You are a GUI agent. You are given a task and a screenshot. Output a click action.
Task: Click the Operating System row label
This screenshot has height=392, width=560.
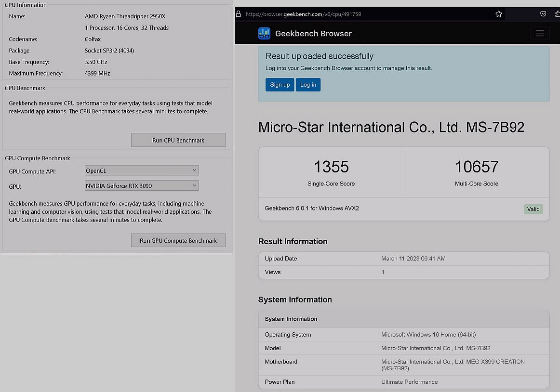coord(288,335)
